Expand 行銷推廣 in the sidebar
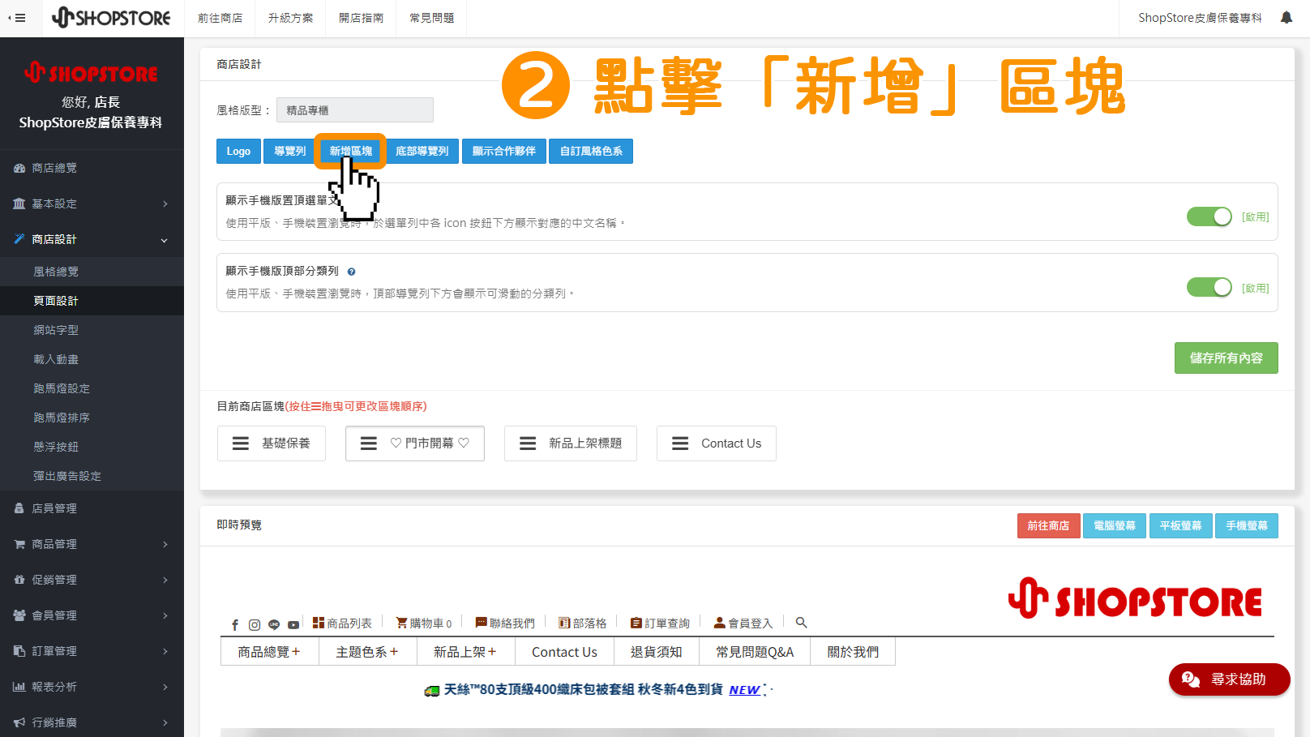The image size is (1310, 737). coord(92,722)
